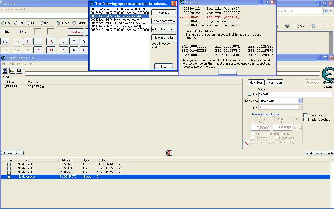Open the Edit menu

12,64
